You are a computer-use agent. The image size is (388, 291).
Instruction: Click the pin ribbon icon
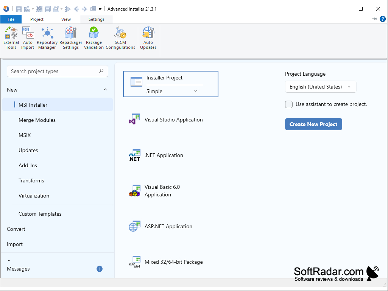coord(374,19)
